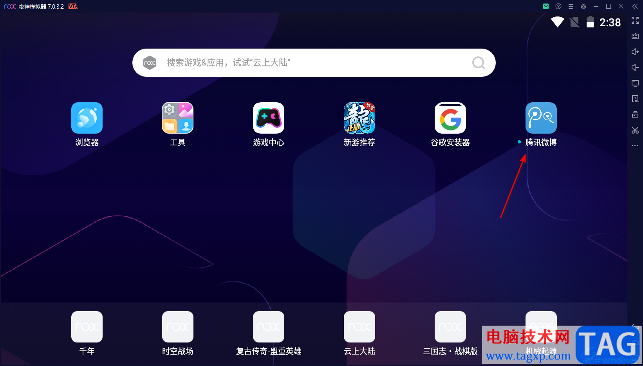
Task: Click the green message icon in title bar
Action: click(x=546, y=6)
